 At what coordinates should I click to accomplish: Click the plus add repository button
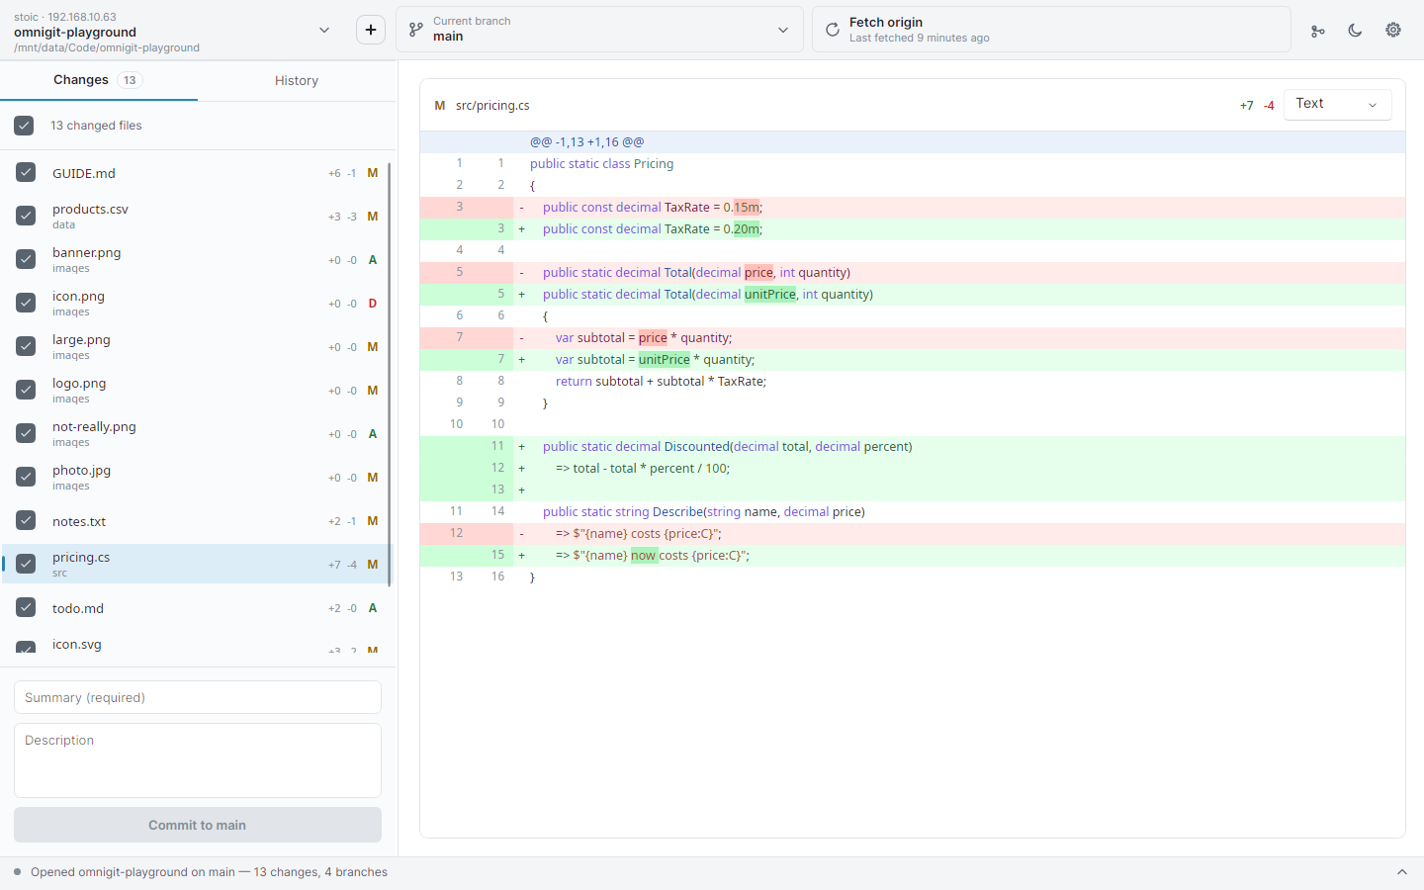(x=371, y=30)
